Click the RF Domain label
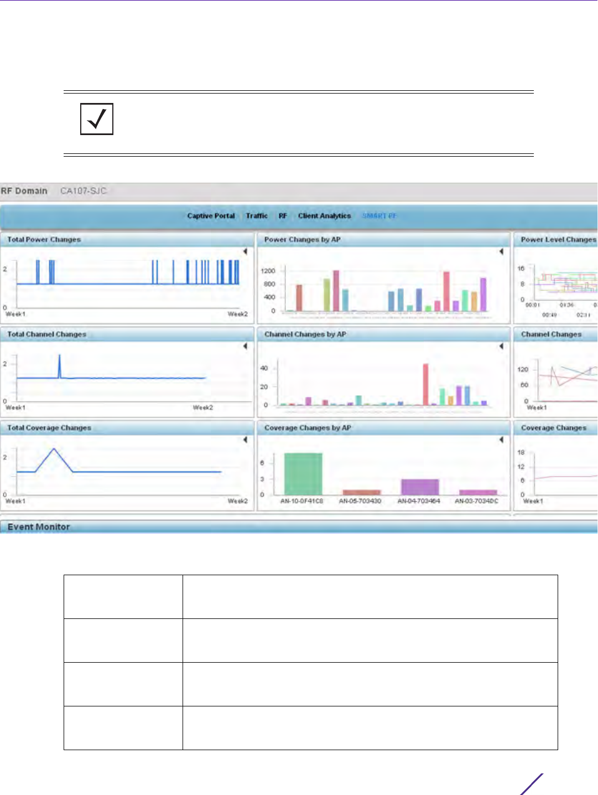This screenshot has width=598, height=795. tap(24, 191)
